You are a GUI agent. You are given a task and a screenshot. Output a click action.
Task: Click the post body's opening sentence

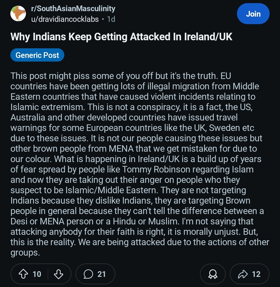point(114,76)
